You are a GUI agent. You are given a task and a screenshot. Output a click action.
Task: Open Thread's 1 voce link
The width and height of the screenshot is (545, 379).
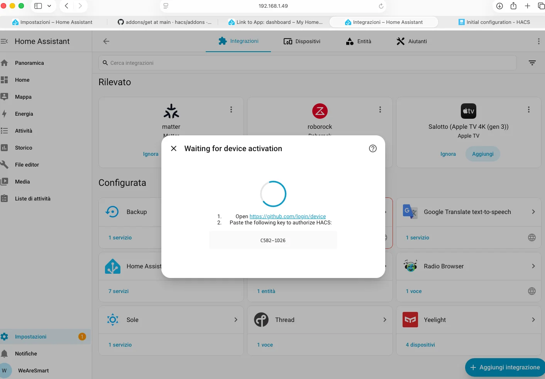[x=265, y=345]
